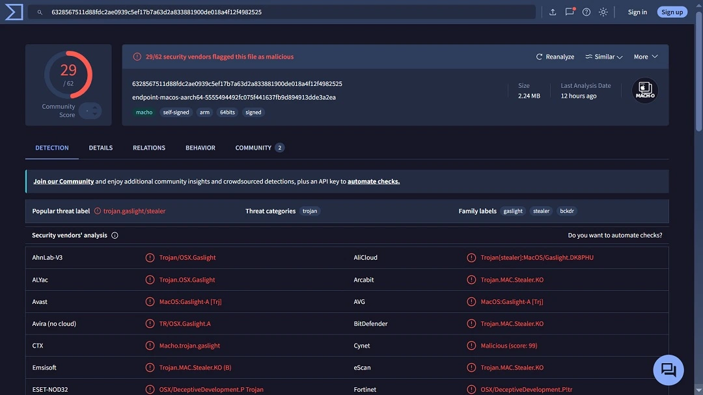This screenshot has height=395, width=703.
Task: Click the Avast detection warning icon
Action: [x=150, y=302]
